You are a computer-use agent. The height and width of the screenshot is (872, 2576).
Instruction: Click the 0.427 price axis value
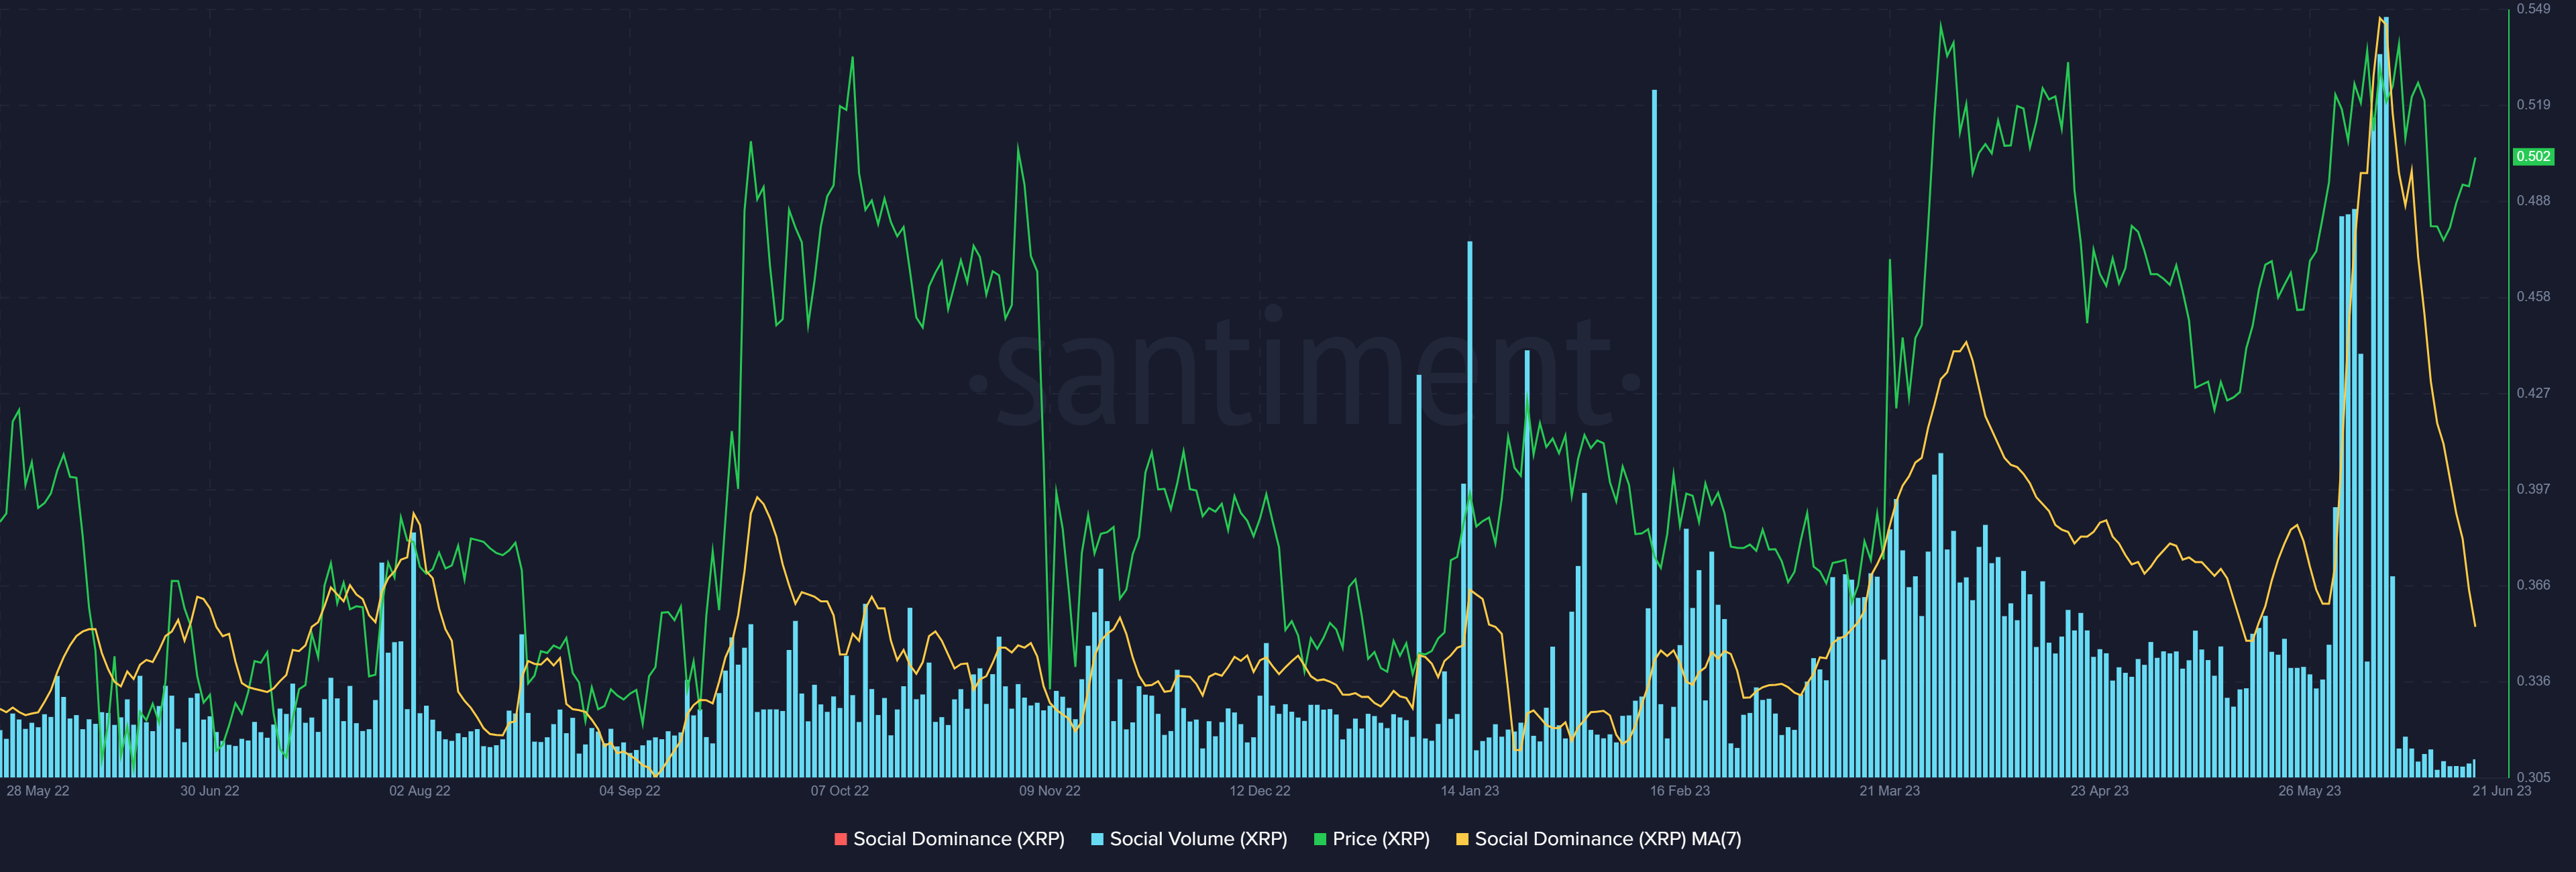[2533, 393]
